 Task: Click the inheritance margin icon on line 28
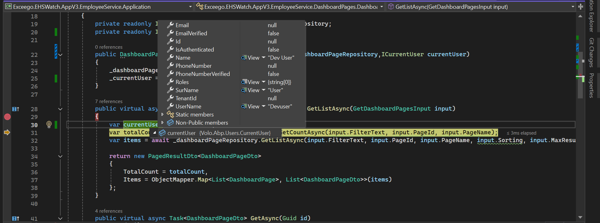pyautogui.click(x=15, y=109)
